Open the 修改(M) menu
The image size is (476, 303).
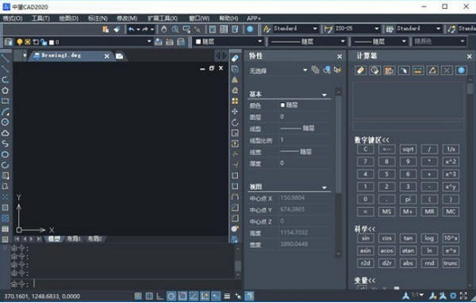(x=127, y=18)
